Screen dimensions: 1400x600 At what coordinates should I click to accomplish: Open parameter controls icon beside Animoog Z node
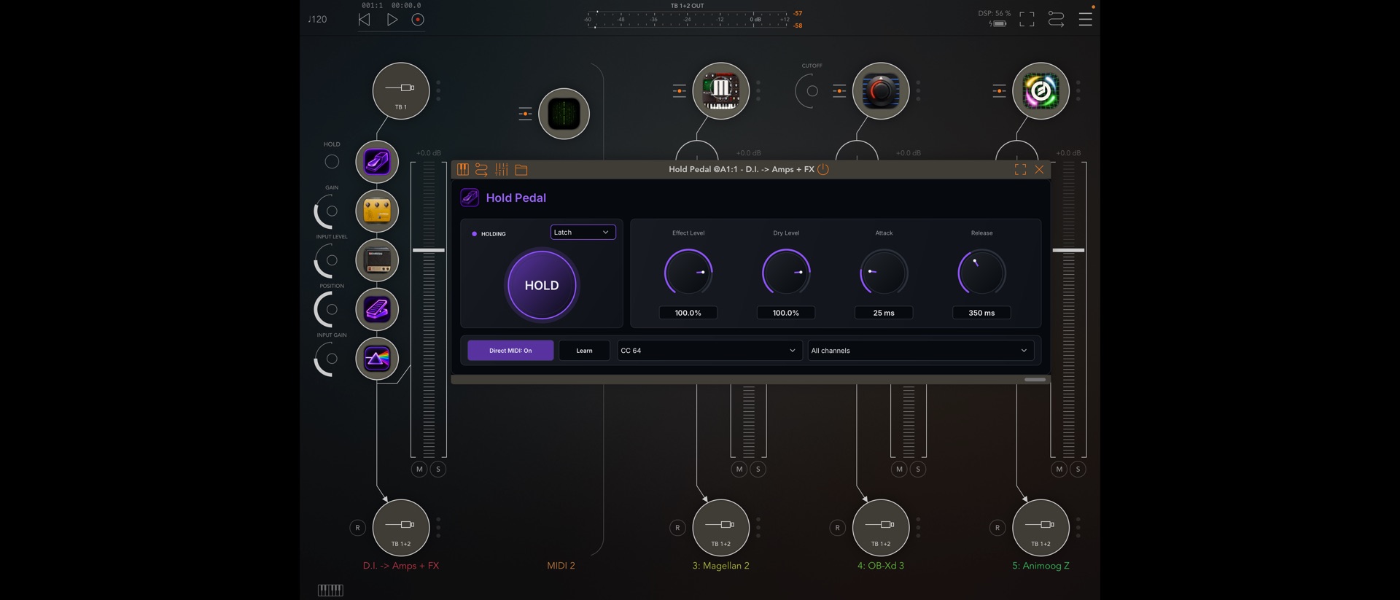999,91
